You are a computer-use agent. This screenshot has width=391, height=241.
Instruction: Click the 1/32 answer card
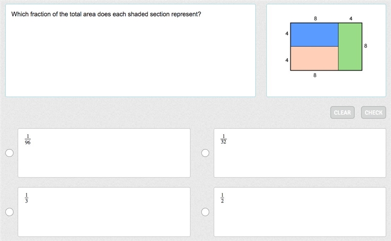point(300,153)
